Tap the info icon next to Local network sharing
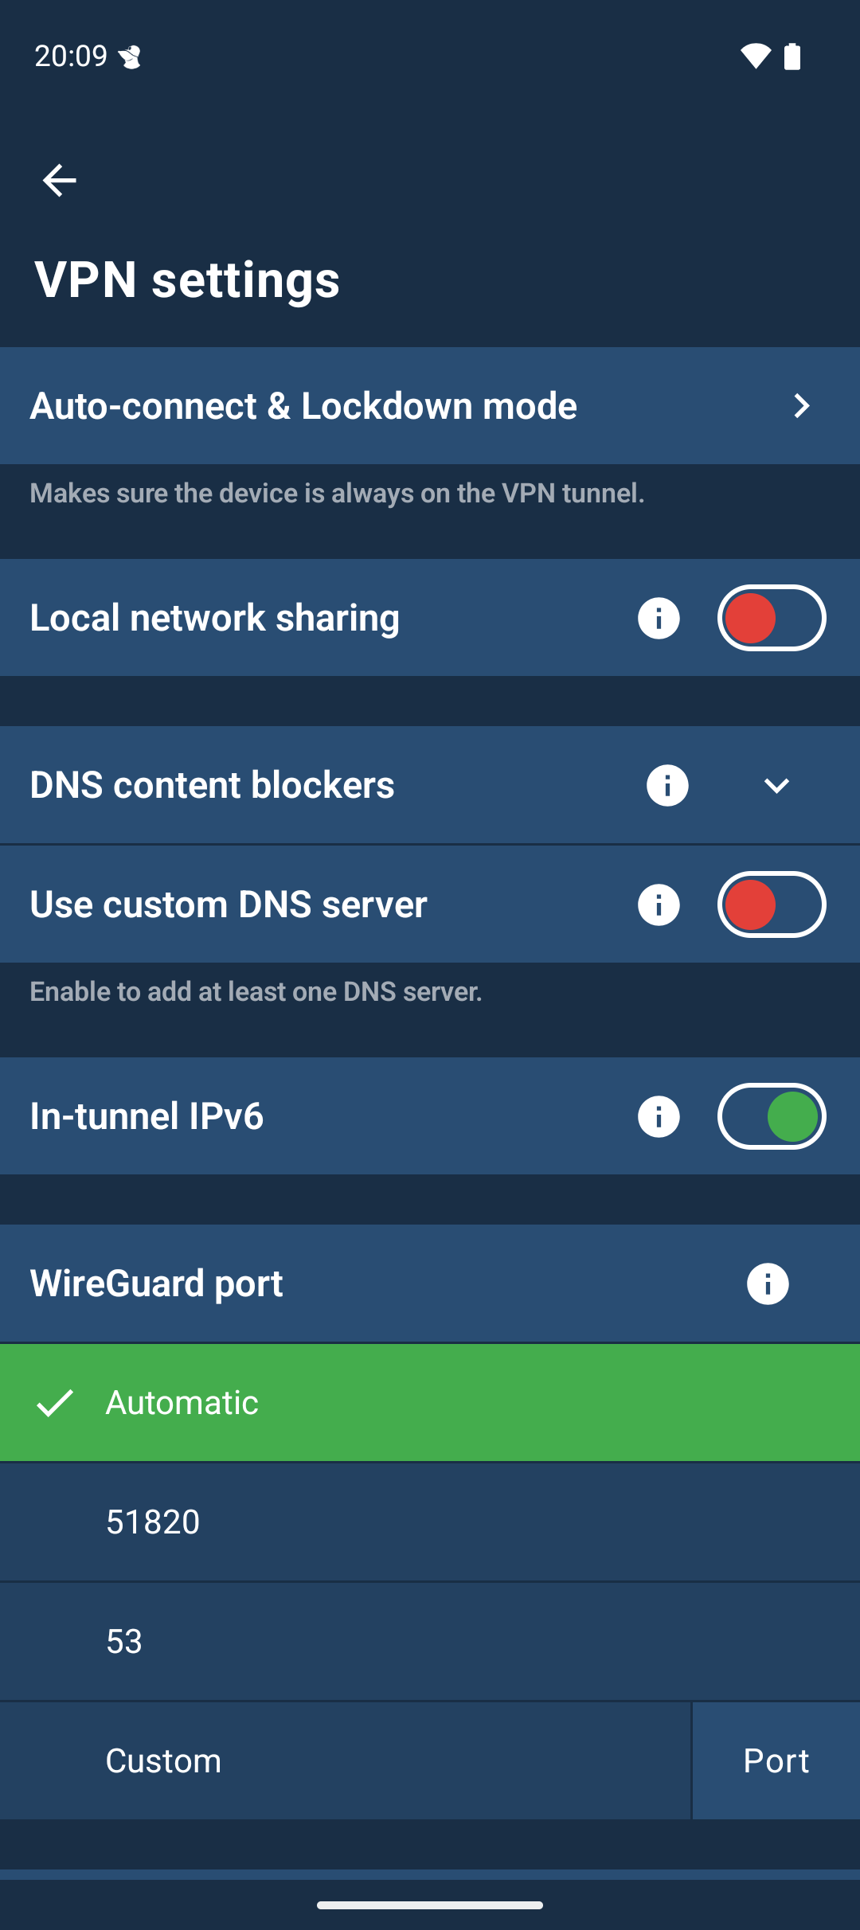The image size is (860, 1930). tap(658, 617)
